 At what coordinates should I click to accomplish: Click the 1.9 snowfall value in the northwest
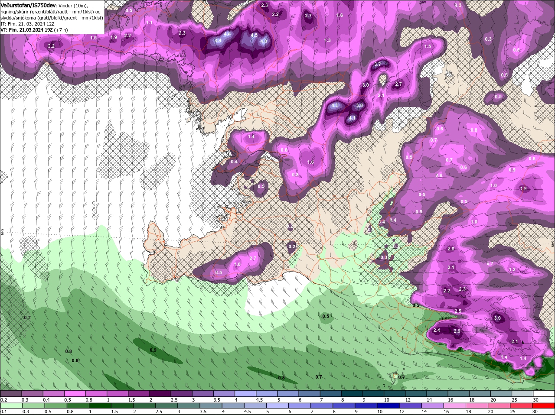click(114, 38)
